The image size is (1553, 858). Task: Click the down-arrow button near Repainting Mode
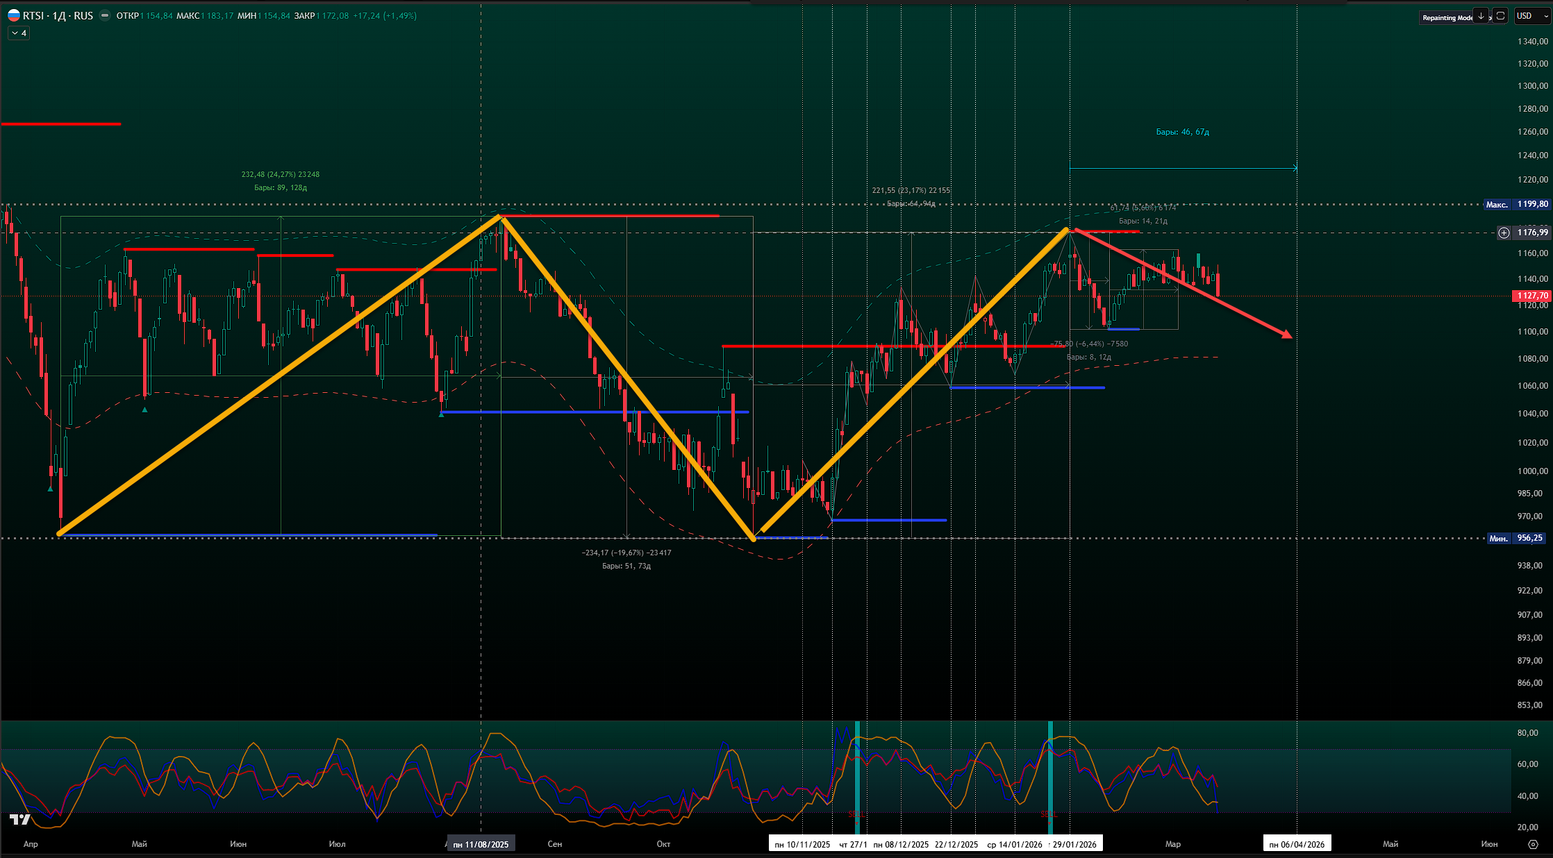pyautogui.click(x=1481, y=16)
